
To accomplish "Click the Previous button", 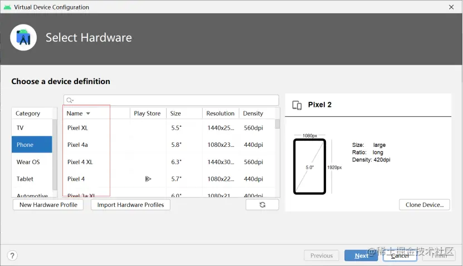I will [321, 255].
